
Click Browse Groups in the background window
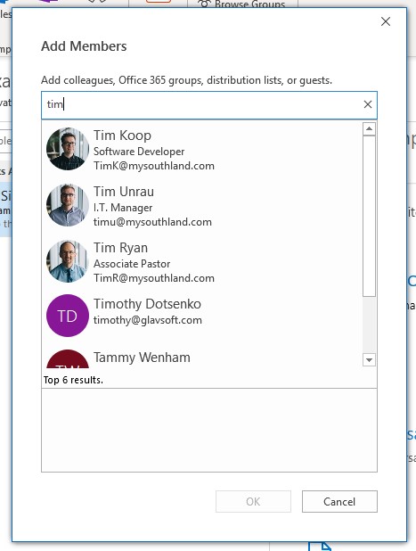coord(241,4)
